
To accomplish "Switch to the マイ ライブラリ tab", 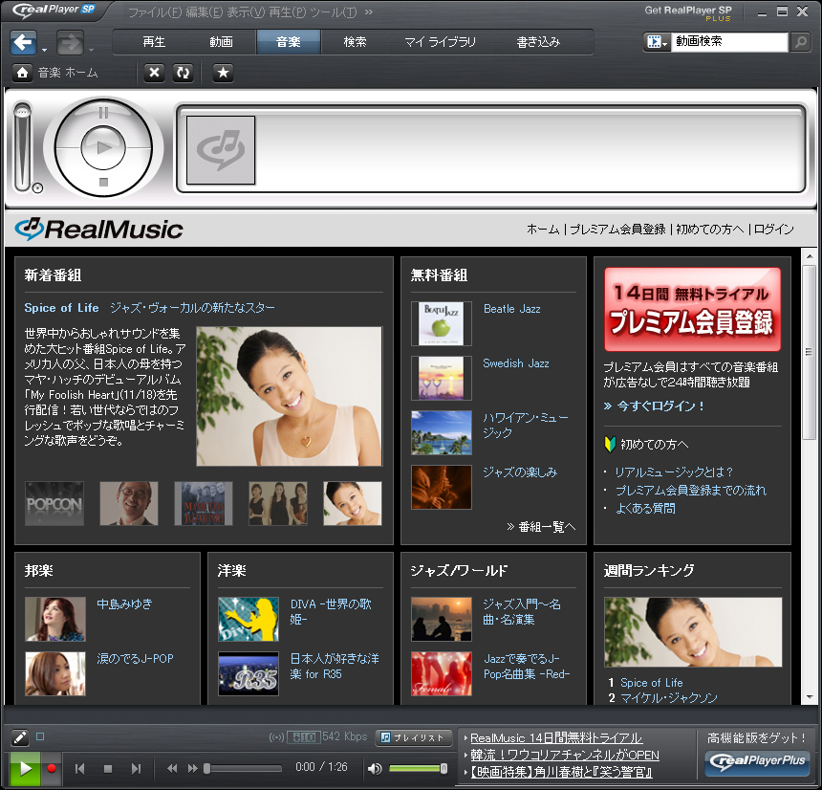I will tap(441, 42).
